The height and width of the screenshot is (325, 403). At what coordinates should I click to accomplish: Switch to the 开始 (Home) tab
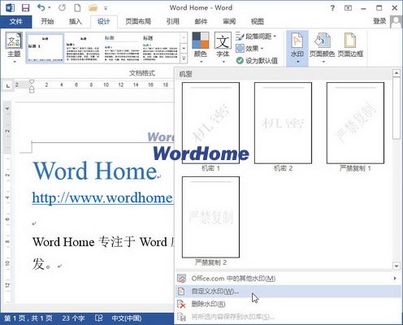(x=47, y=21)
